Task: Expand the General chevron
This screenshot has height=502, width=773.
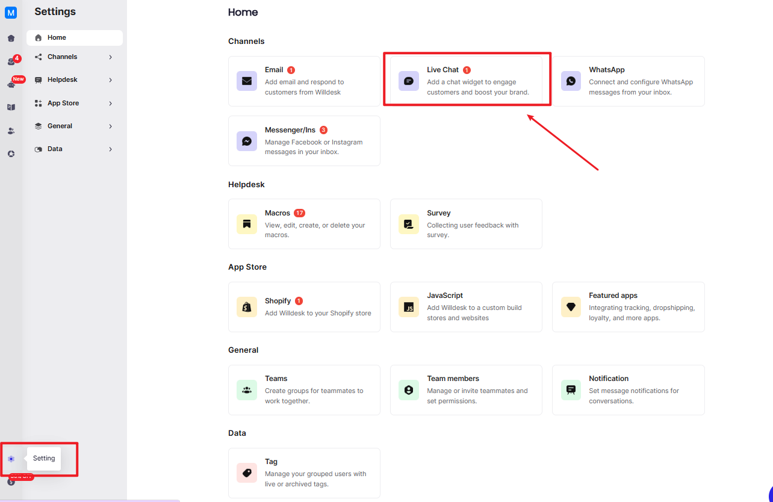Action: 111,126
